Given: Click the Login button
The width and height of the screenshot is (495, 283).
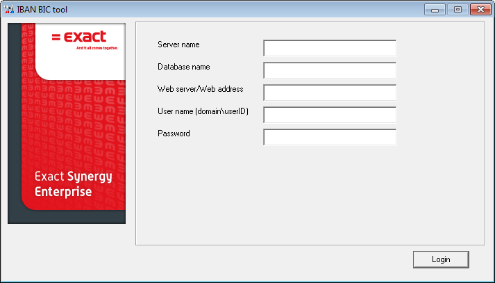Looking at the screenshot, I should coord(441,259).
